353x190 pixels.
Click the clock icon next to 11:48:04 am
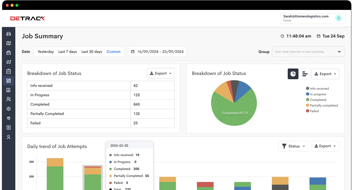pyautogui.click(x=282, y=36)
